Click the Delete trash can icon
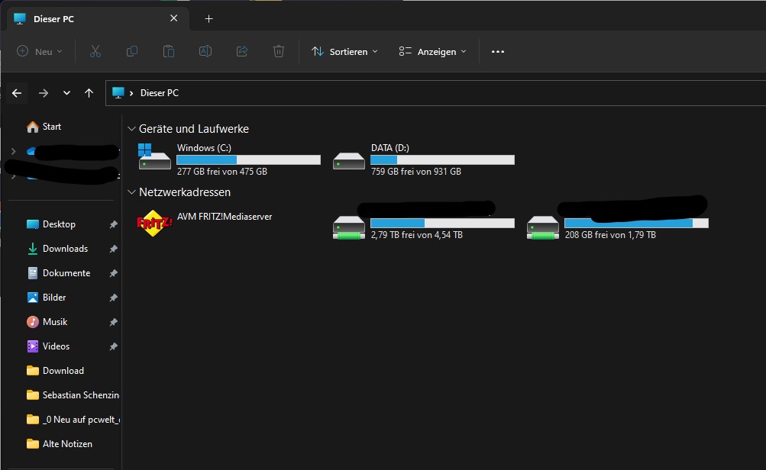 pyautogui.click(x=279, y=51)
